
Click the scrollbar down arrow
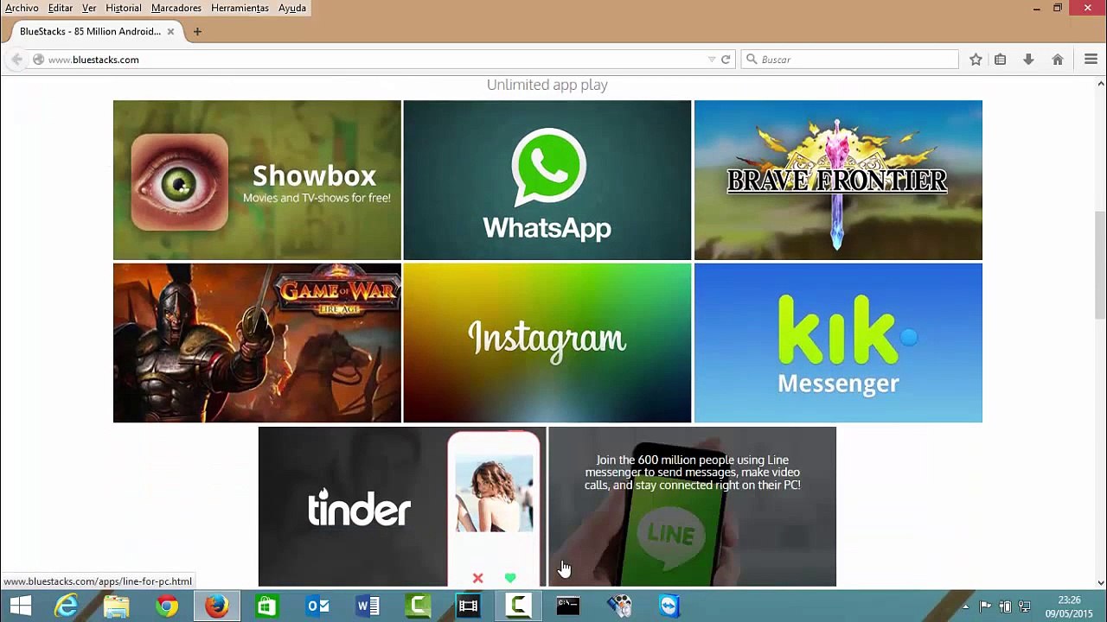pos(1101,582)
